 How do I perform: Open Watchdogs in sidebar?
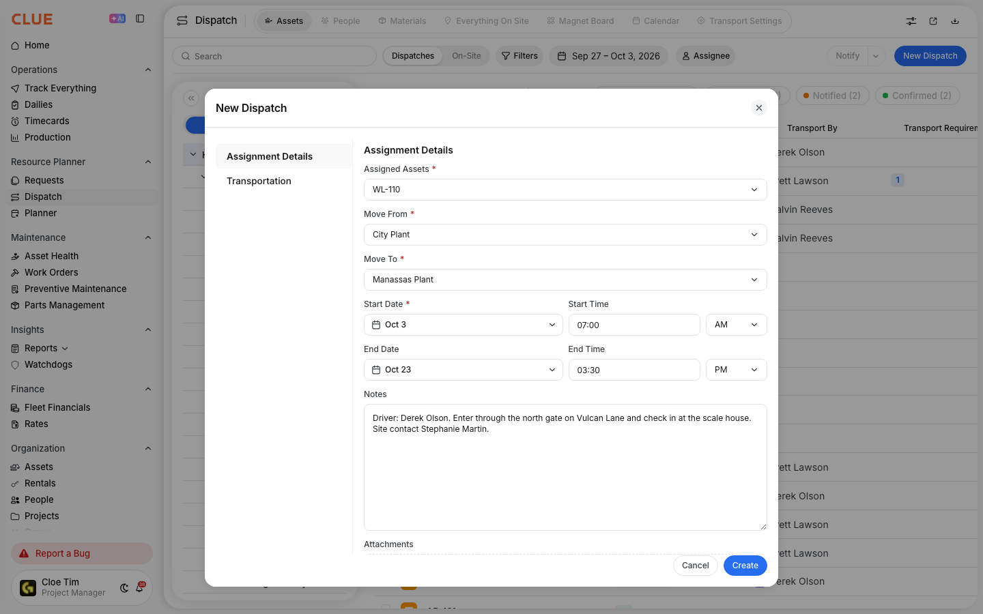coord(82,364)
